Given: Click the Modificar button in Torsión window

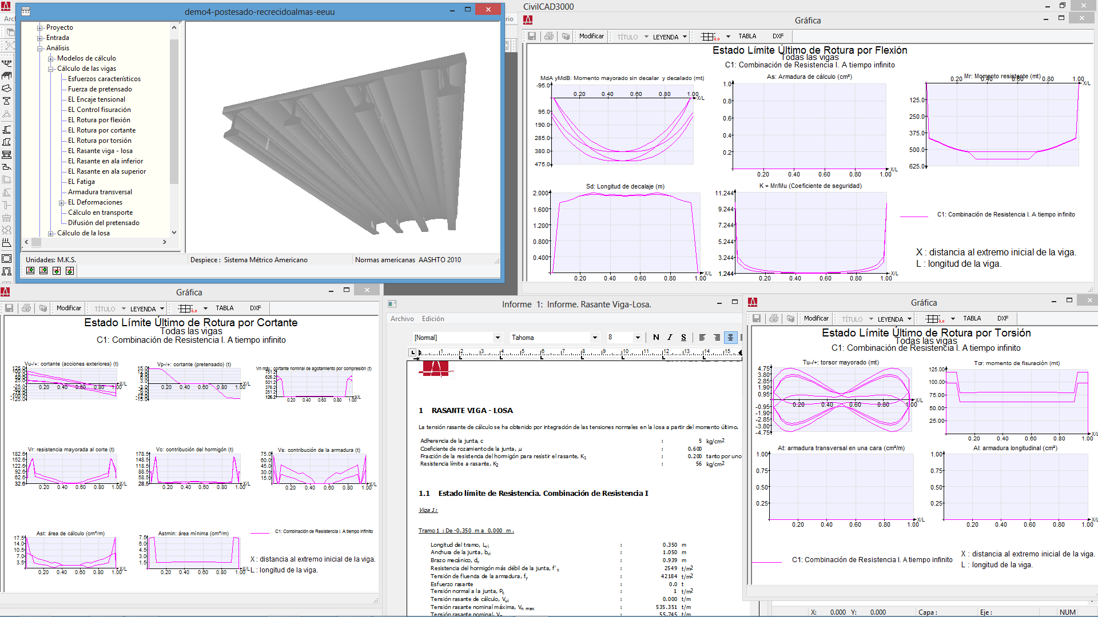Looking at the screenshot, I should (816, 319).
